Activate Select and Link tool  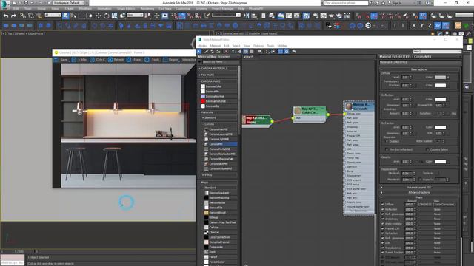[23, 16]
